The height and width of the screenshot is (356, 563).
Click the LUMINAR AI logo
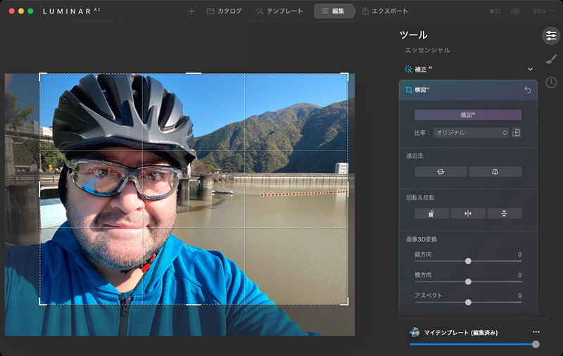tap(72, 11)
